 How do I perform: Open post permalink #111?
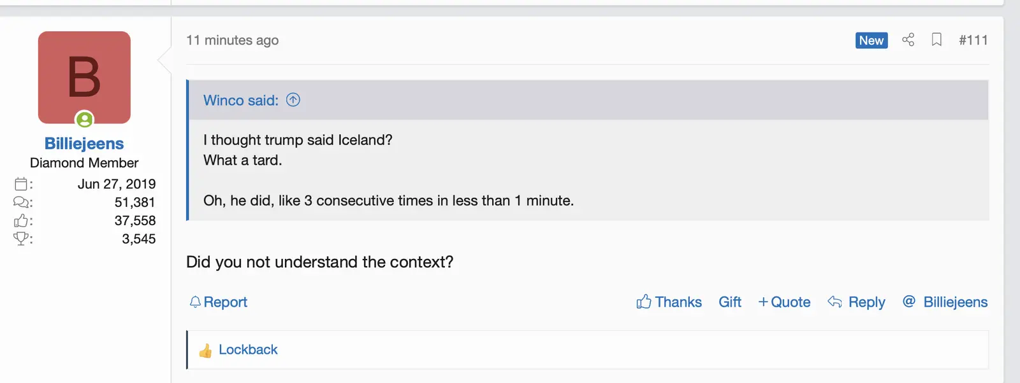pos(973,40)
